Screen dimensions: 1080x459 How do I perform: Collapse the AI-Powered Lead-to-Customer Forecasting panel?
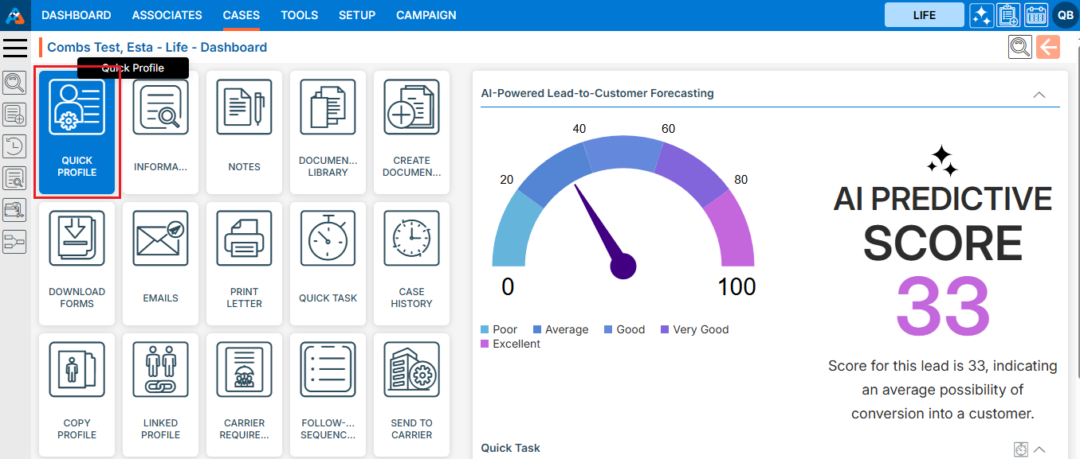1039,94
